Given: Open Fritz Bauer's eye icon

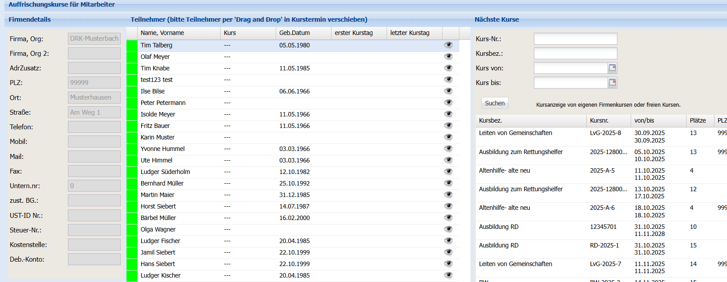Looking at the screenshot, I should point(448,125).
